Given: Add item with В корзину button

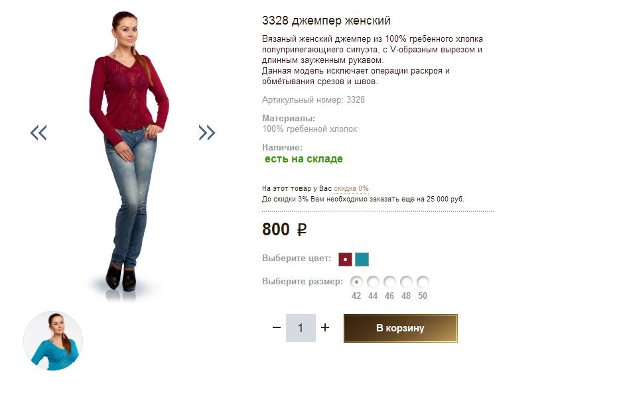Looking at the screenshot, I should click(401, 328).
